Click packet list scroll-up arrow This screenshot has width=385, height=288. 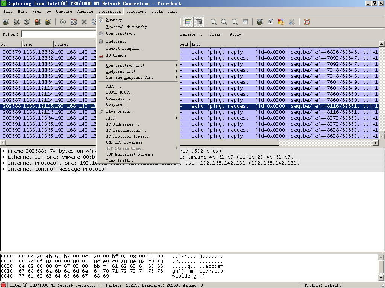coord(382,44)
